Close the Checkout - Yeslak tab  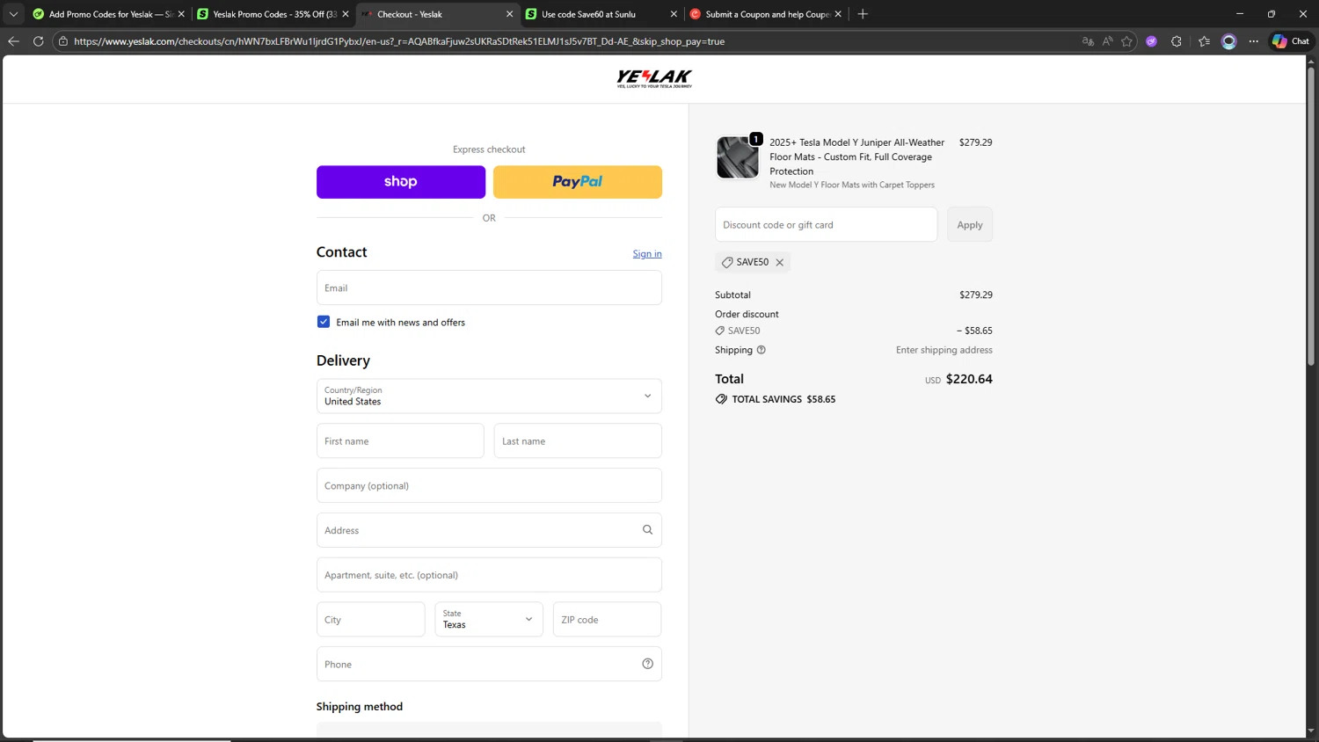click(x=509, y=14)
